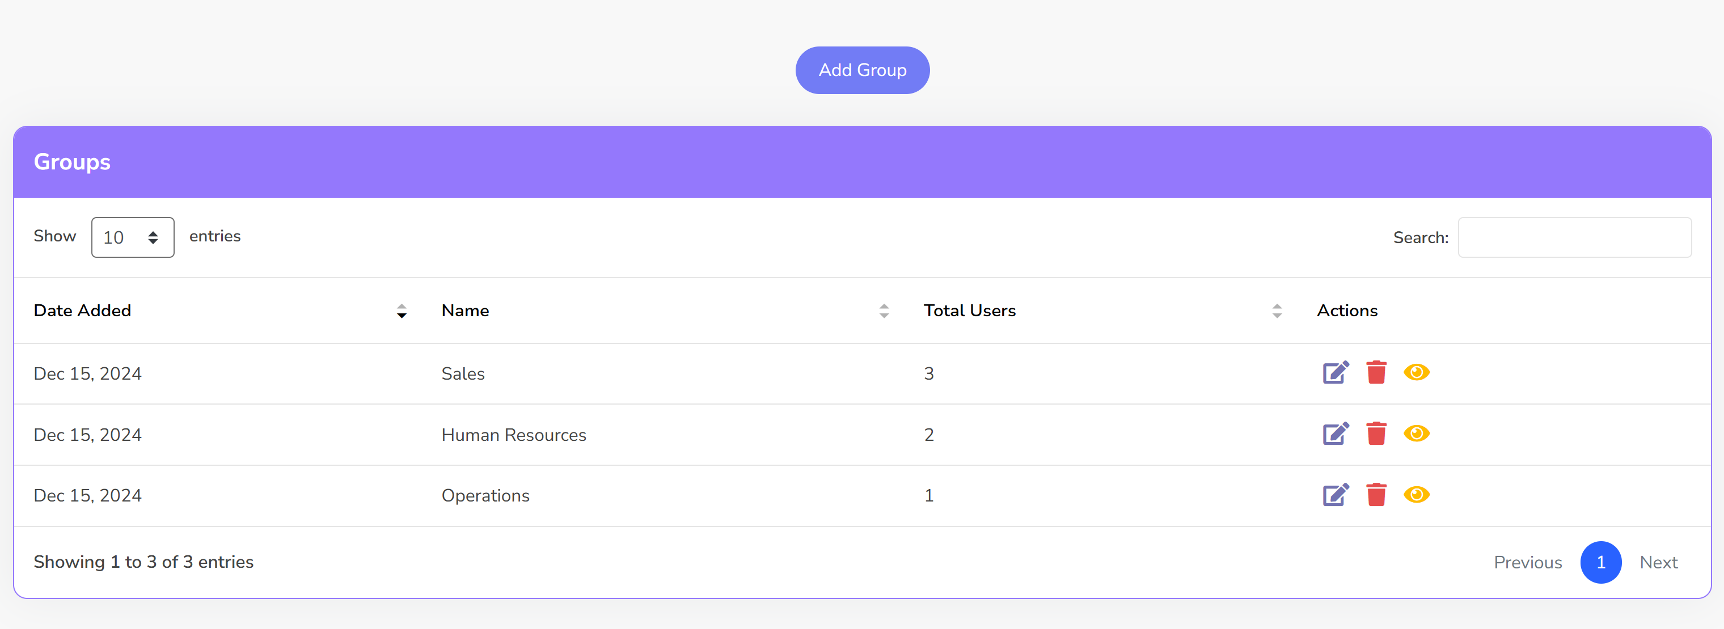The width and height of the screenshot is (1724, 629).
Task: Delete the Human Resources group
Action: [1376, 434]
